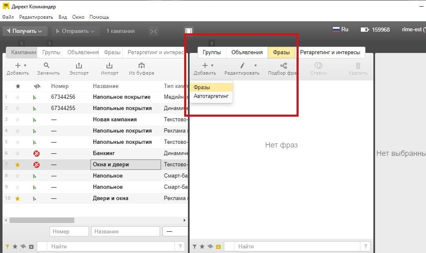Screen dimensions: 426x253
Task: Click the question mark button in campaigns search
Action: (x=180, y=246)
